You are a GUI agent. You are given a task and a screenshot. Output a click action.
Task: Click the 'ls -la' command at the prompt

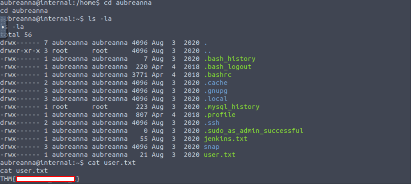coord(100,19)
